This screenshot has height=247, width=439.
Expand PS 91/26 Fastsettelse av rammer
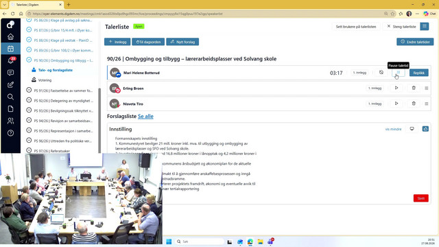click(29, 90)
